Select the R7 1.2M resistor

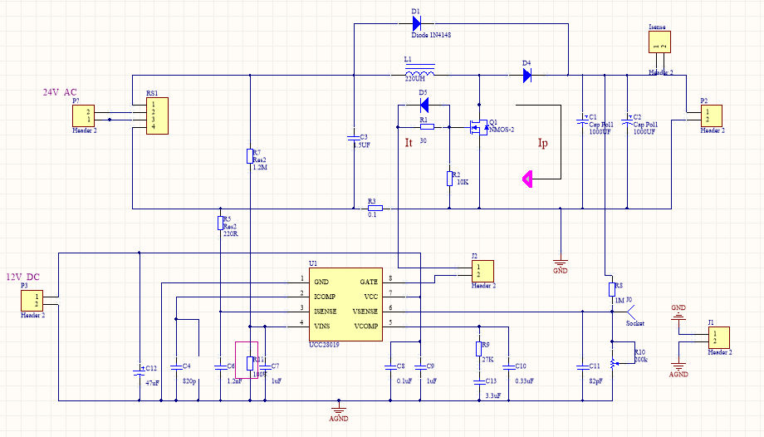click(250, 156)
